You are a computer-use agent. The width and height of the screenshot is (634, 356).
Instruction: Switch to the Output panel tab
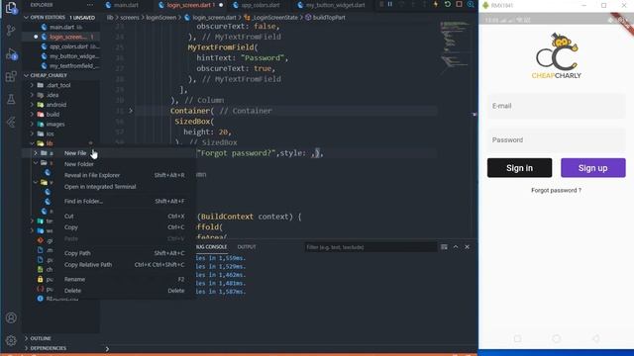pyautogui.click(x=247, y=247)
